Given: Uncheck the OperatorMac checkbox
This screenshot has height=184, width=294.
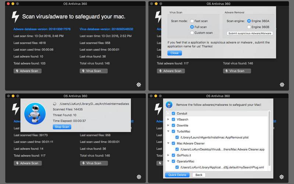Looking at the screenshot, I should pyautogui.click(x=173, y=161).
